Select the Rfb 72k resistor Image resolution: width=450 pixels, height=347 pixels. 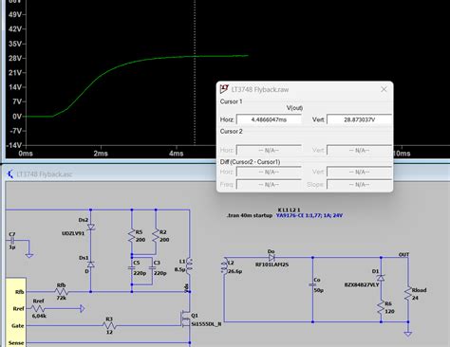click(61, 292)
